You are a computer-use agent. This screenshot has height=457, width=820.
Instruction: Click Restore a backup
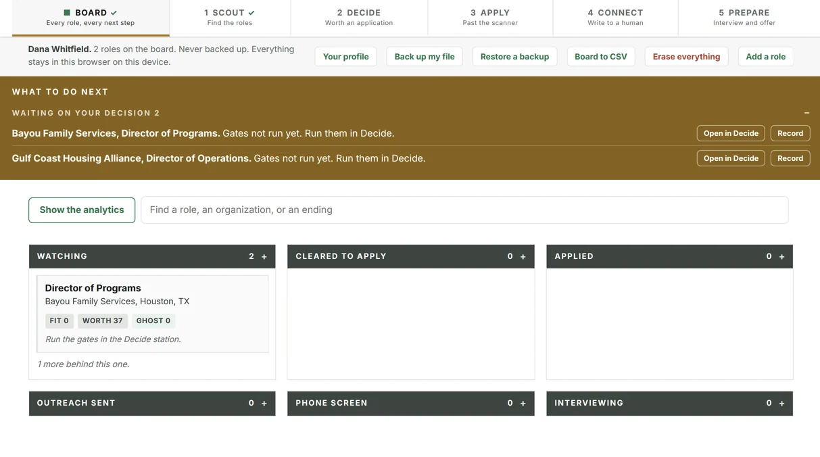[x=514, y=57]
